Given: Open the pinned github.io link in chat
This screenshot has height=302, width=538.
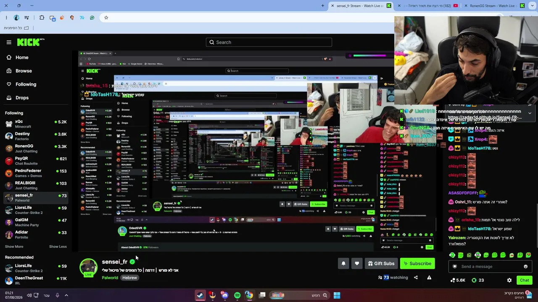Looking at the screenshot, I should pos(485,117).
